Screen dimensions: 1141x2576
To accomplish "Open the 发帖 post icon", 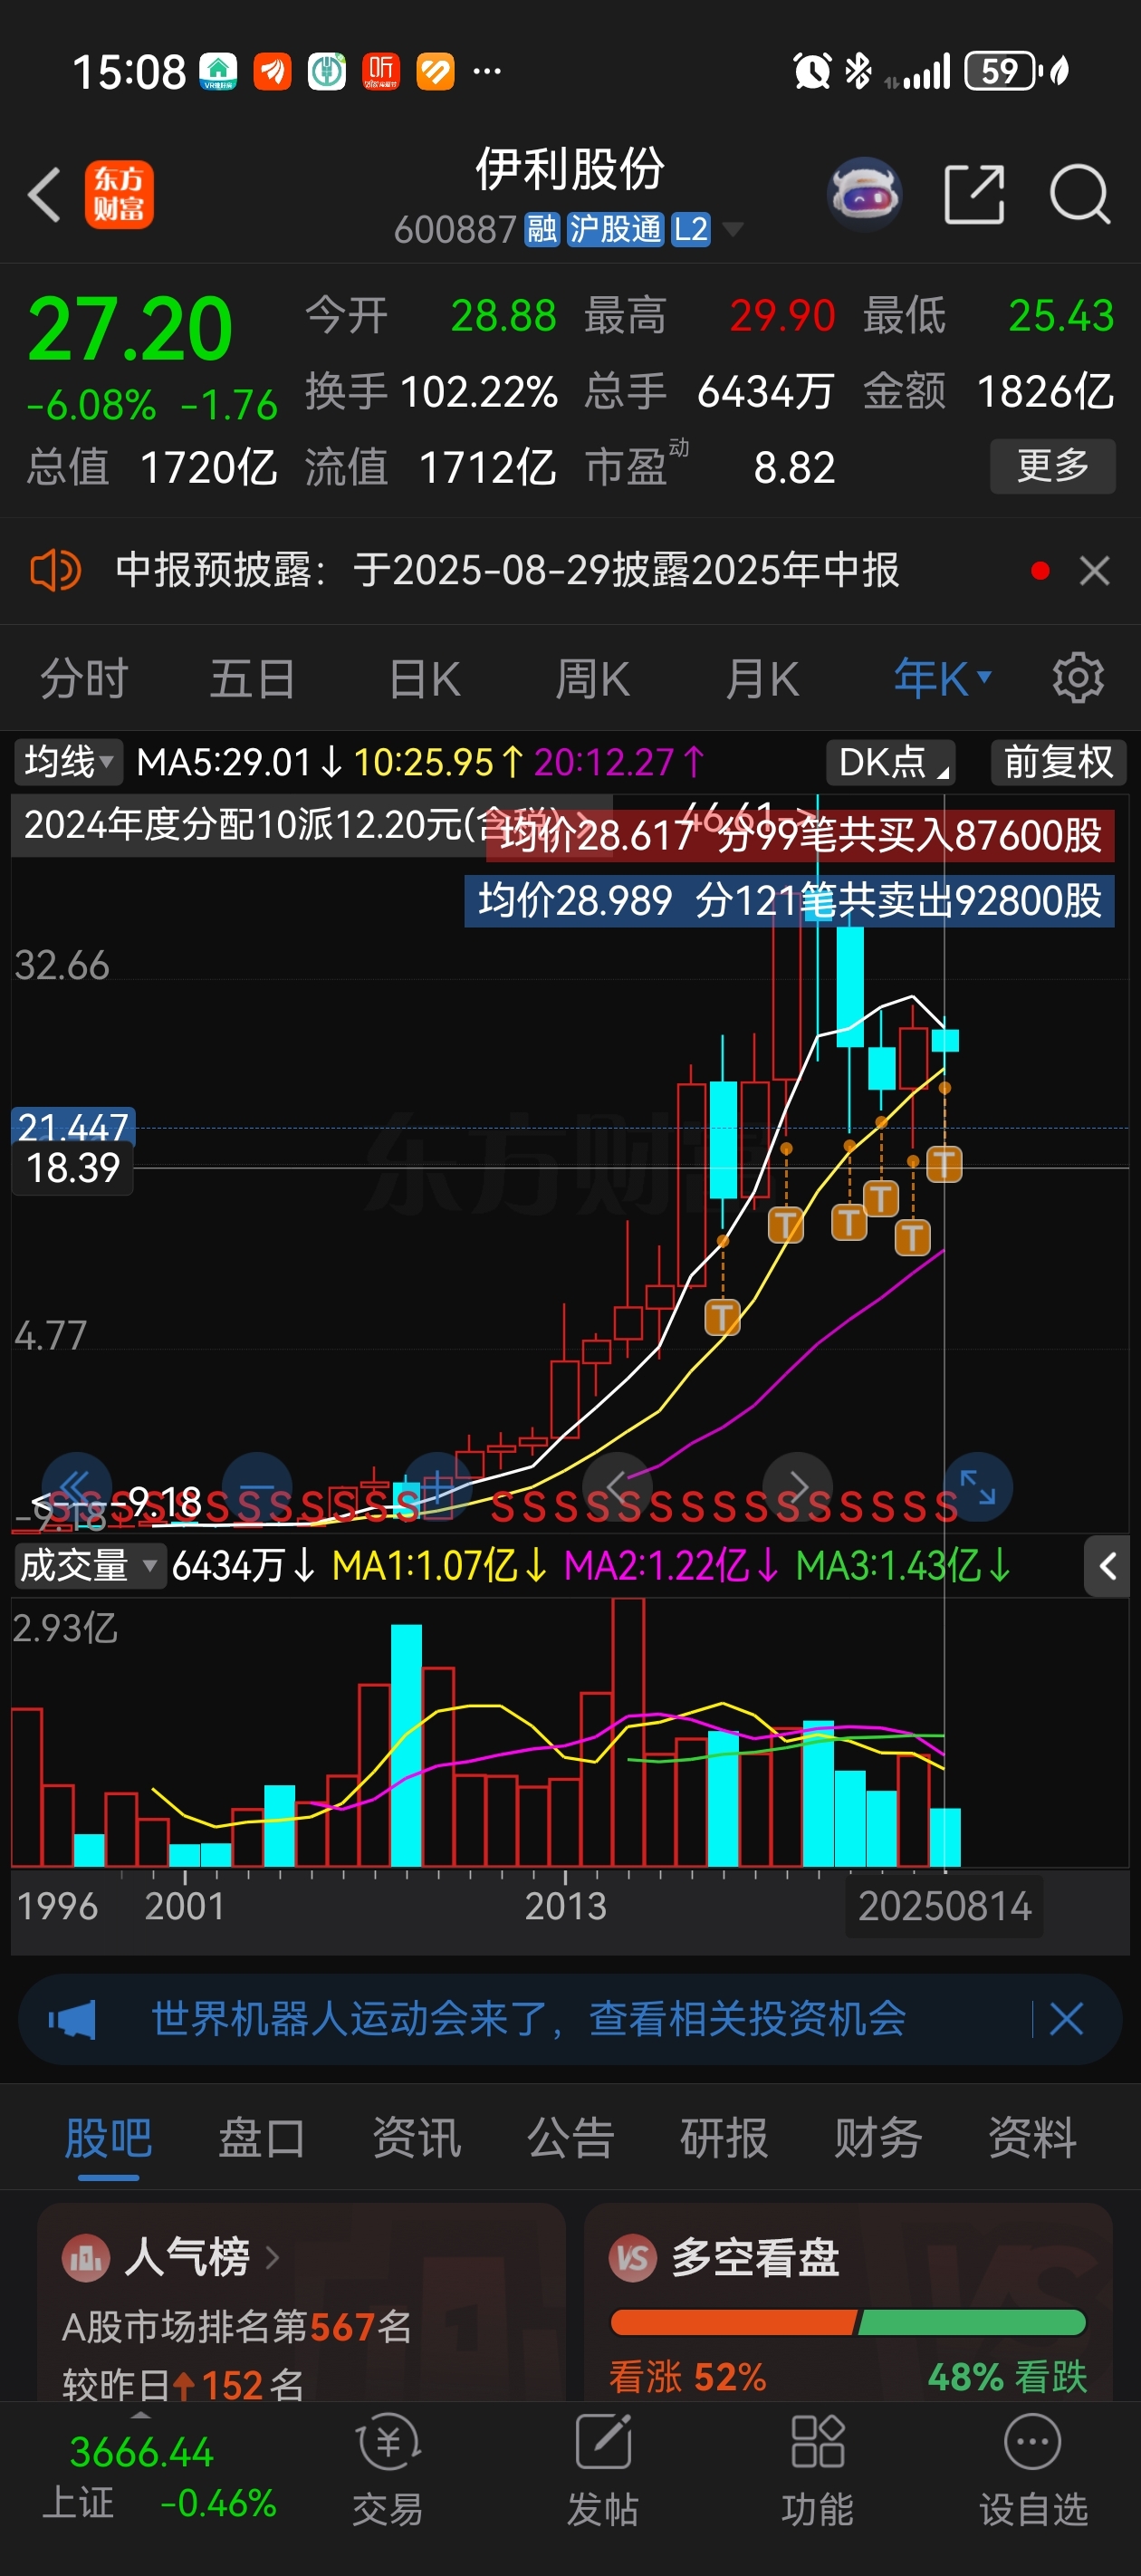I will click(603, 2470).
